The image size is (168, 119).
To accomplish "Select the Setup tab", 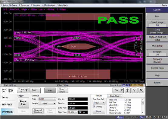I will (8, 98).
